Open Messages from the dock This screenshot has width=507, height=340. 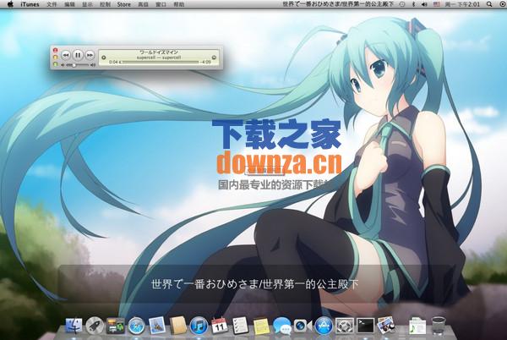[282, 326]
